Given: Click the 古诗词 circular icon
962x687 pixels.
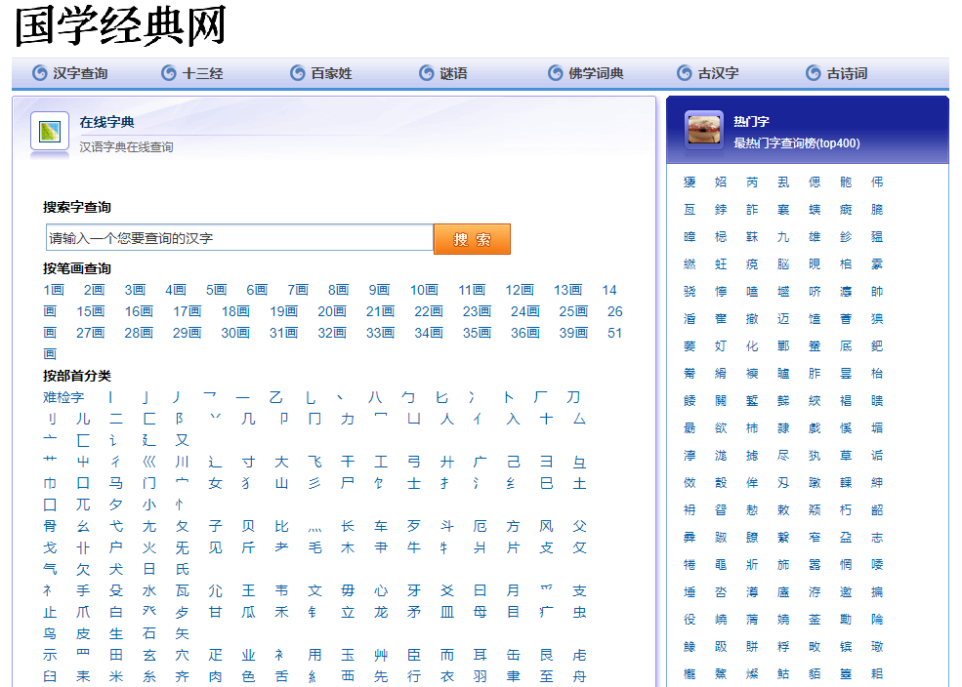Looking at the screenshot, I should pyautogui.click(x=811, y=73).
